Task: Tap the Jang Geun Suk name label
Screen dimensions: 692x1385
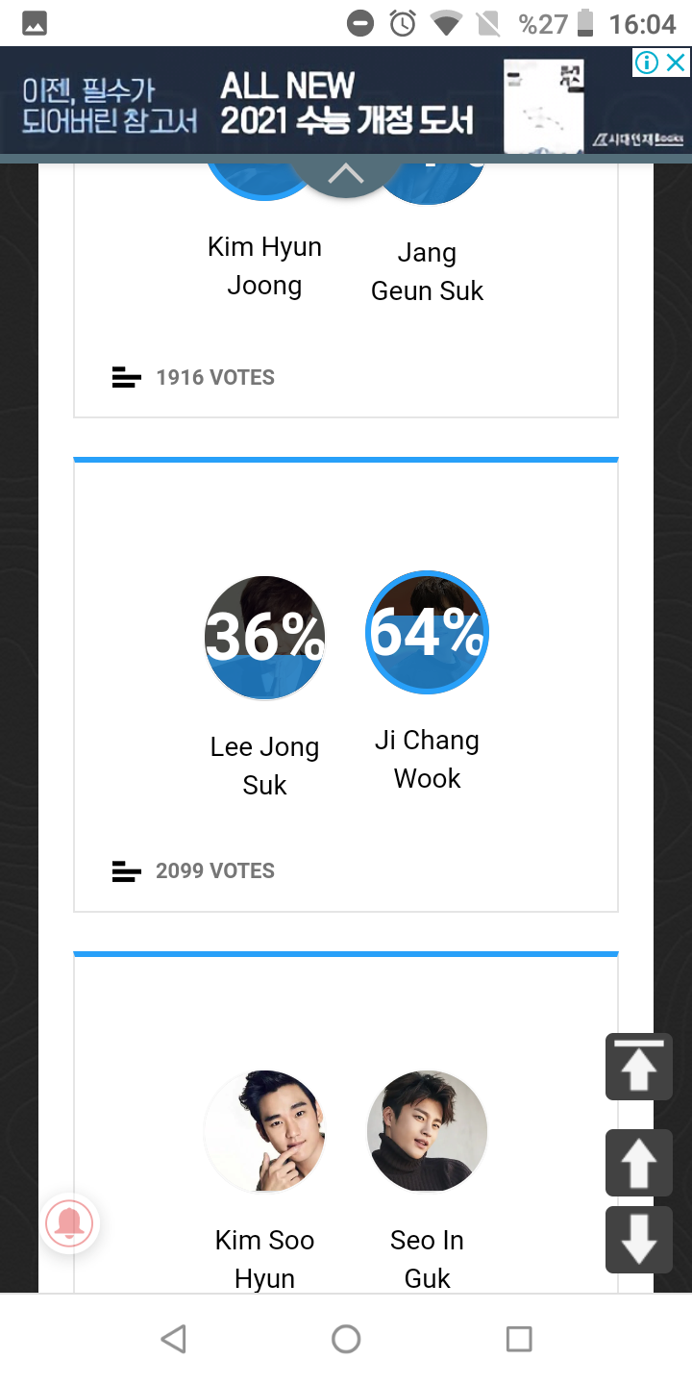Action: tap(427, 271)
